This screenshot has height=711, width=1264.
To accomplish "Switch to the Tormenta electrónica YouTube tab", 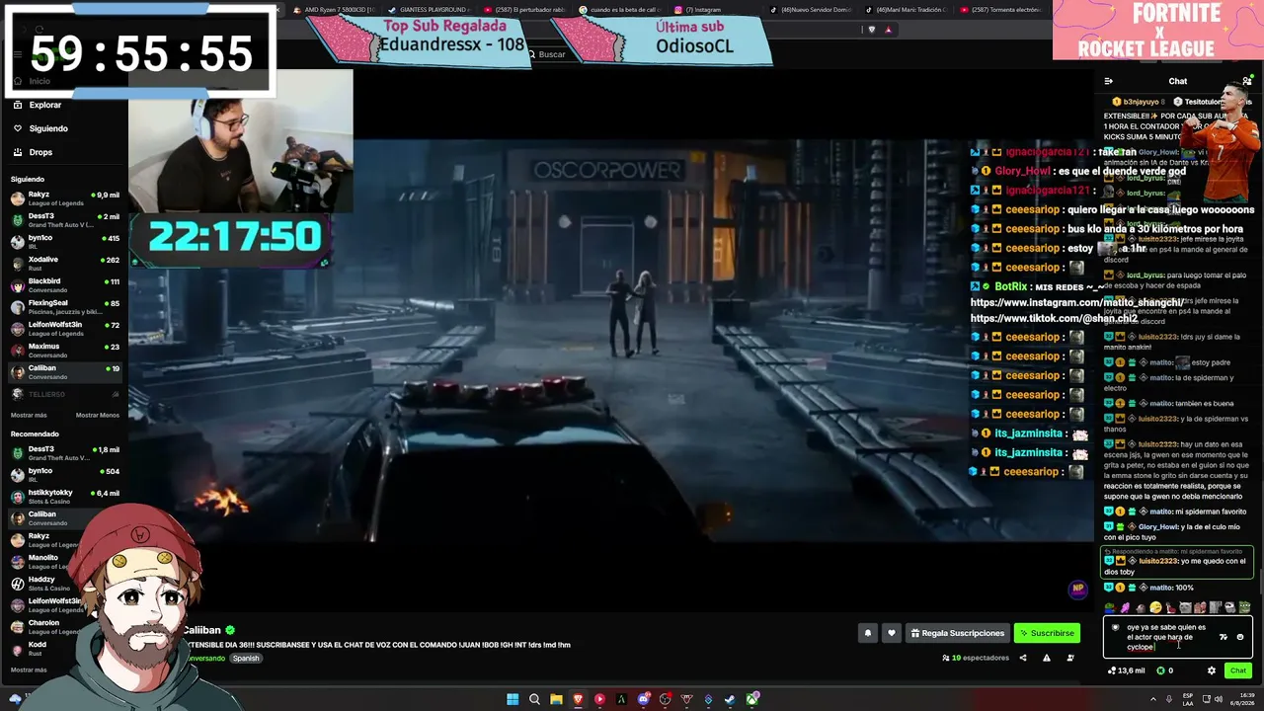I will 1002,10.
